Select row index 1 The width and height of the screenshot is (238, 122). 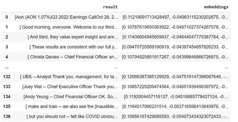[7, 27]
